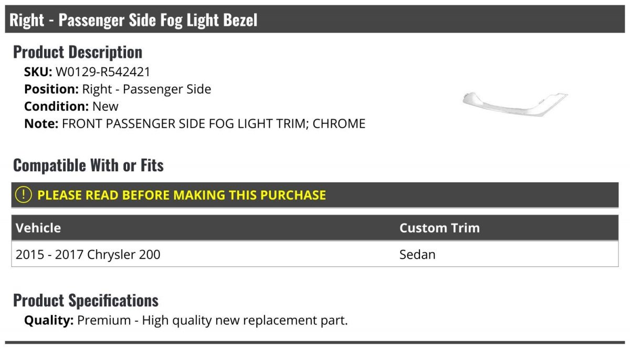Open the fog light bezel product image

pos(514,104)
